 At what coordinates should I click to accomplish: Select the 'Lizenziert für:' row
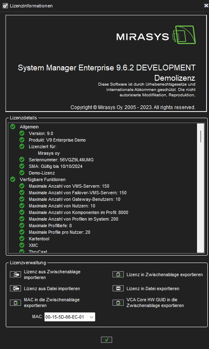[x=42, y=147]
